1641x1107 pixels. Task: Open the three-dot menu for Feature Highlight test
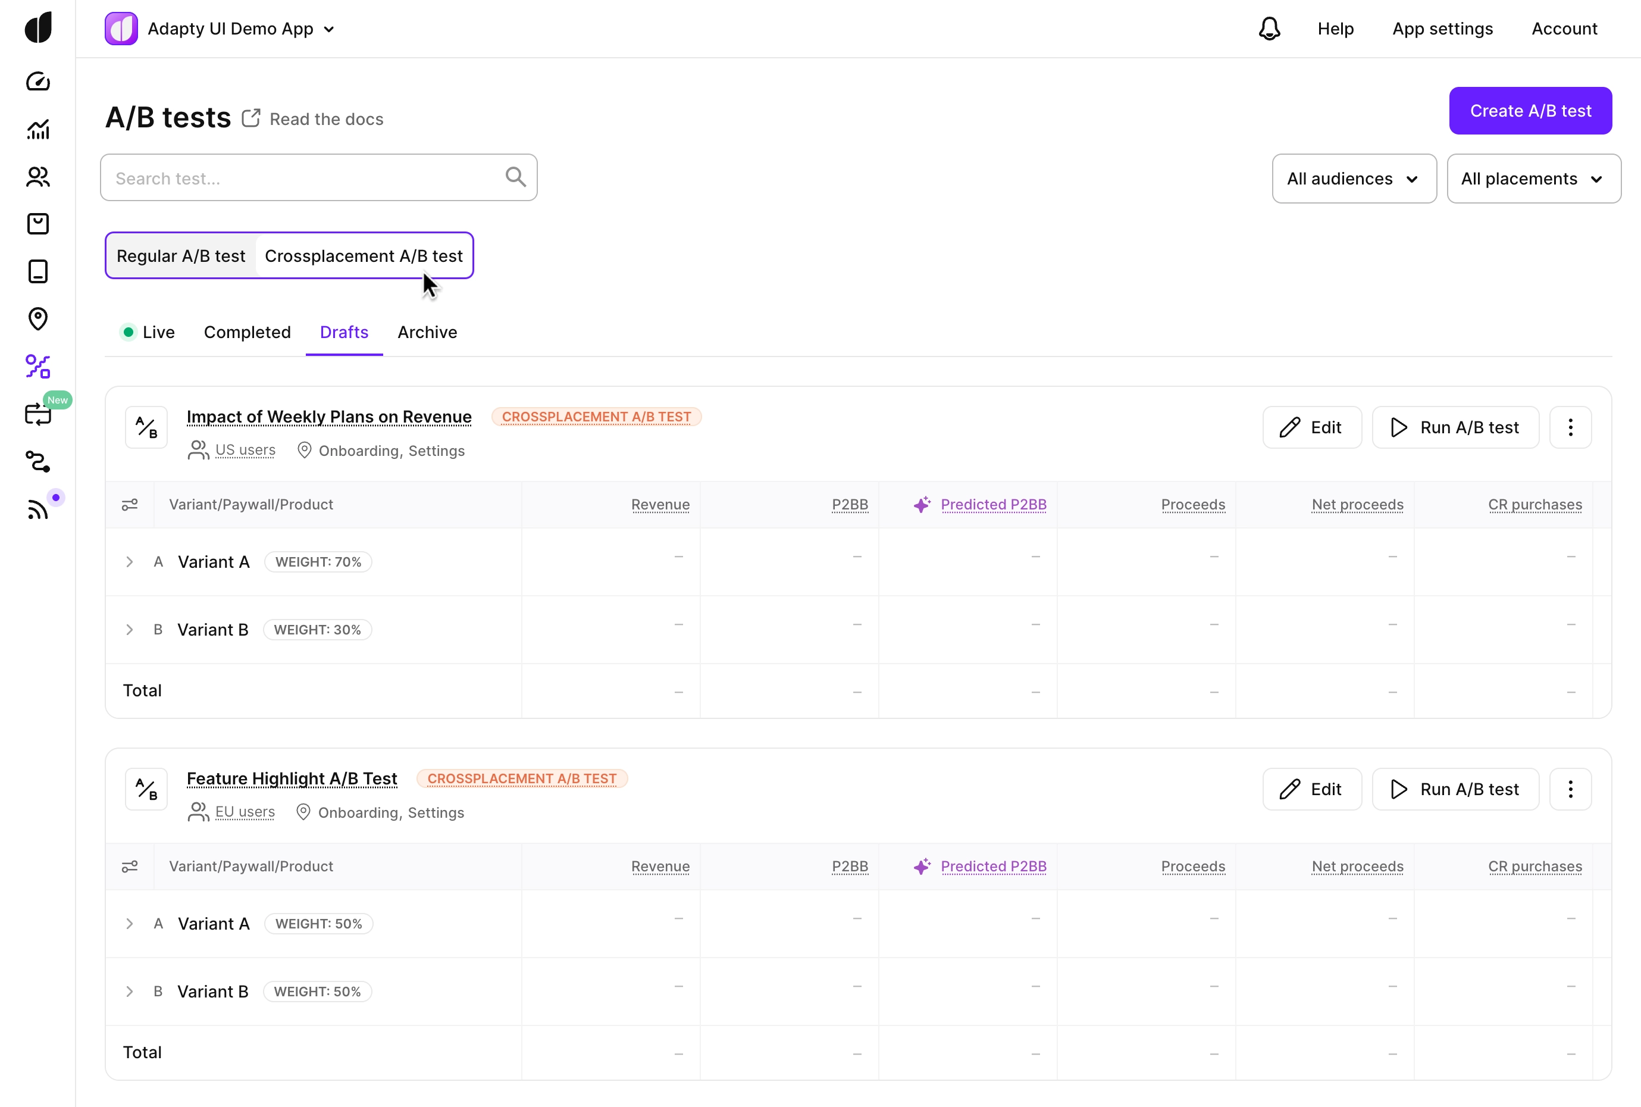1570,789
